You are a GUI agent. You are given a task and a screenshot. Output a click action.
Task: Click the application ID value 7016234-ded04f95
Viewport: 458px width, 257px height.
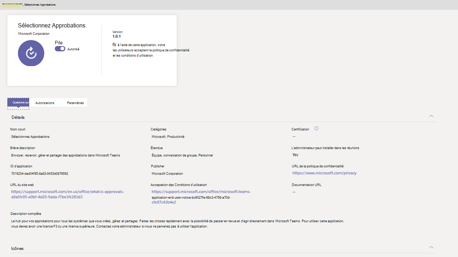coord(40,174)
